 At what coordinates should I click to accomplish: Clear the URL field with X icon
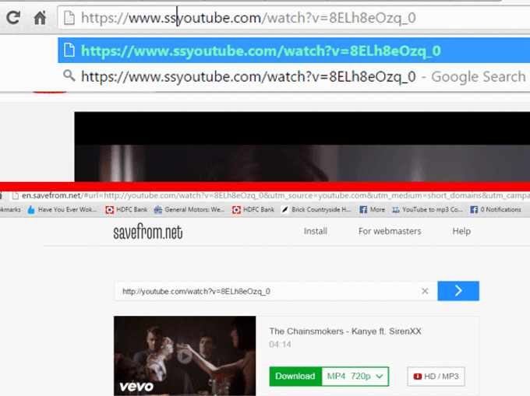425,291
